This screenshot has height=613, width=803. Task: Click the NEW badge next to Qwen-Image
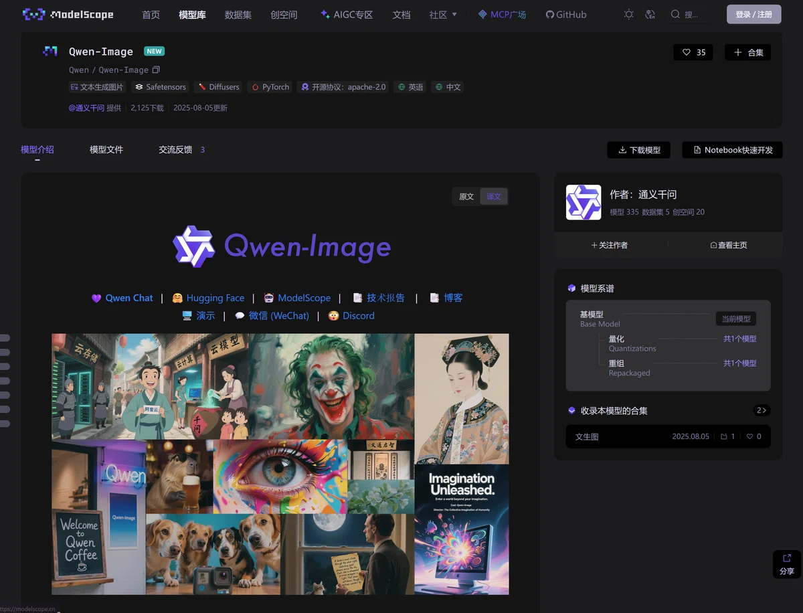[154, 52]
